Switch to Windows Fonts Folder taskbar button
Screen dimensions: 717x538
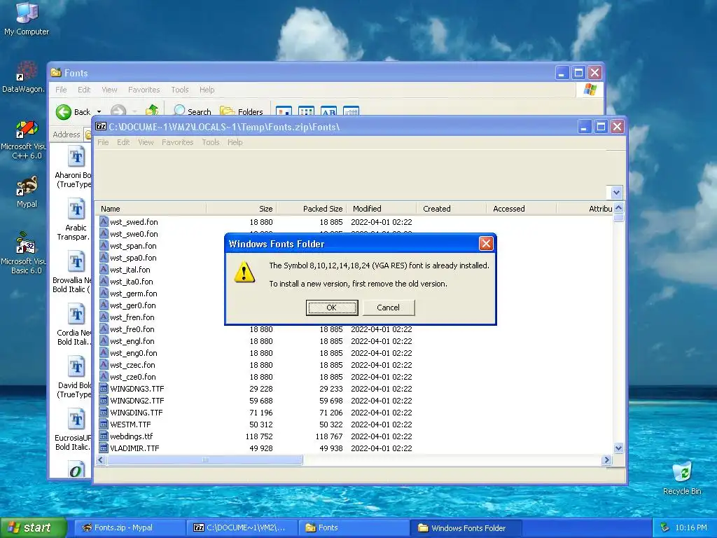tap(466, 527)
